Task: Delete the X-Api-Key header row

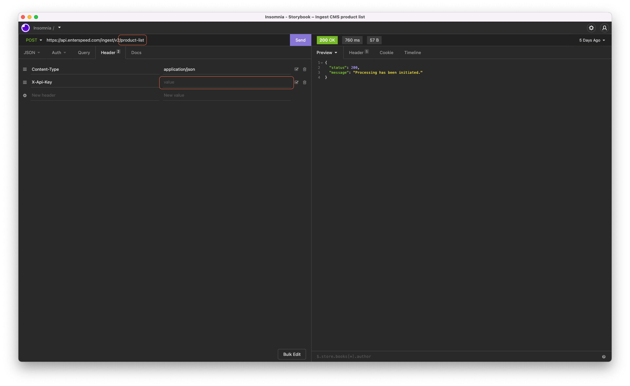Action: (x=305, y=82)
